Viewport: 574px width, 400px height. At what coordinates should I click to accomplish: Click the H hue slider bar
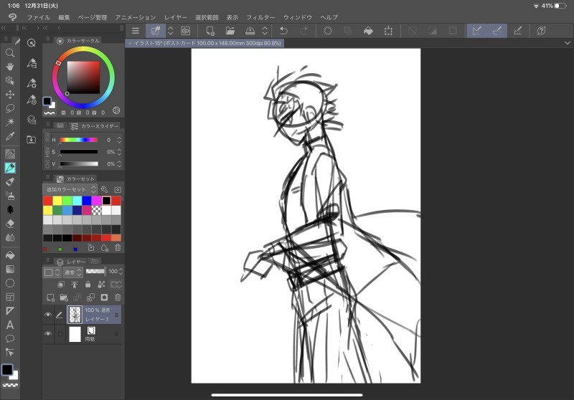[x=79, y=140]
